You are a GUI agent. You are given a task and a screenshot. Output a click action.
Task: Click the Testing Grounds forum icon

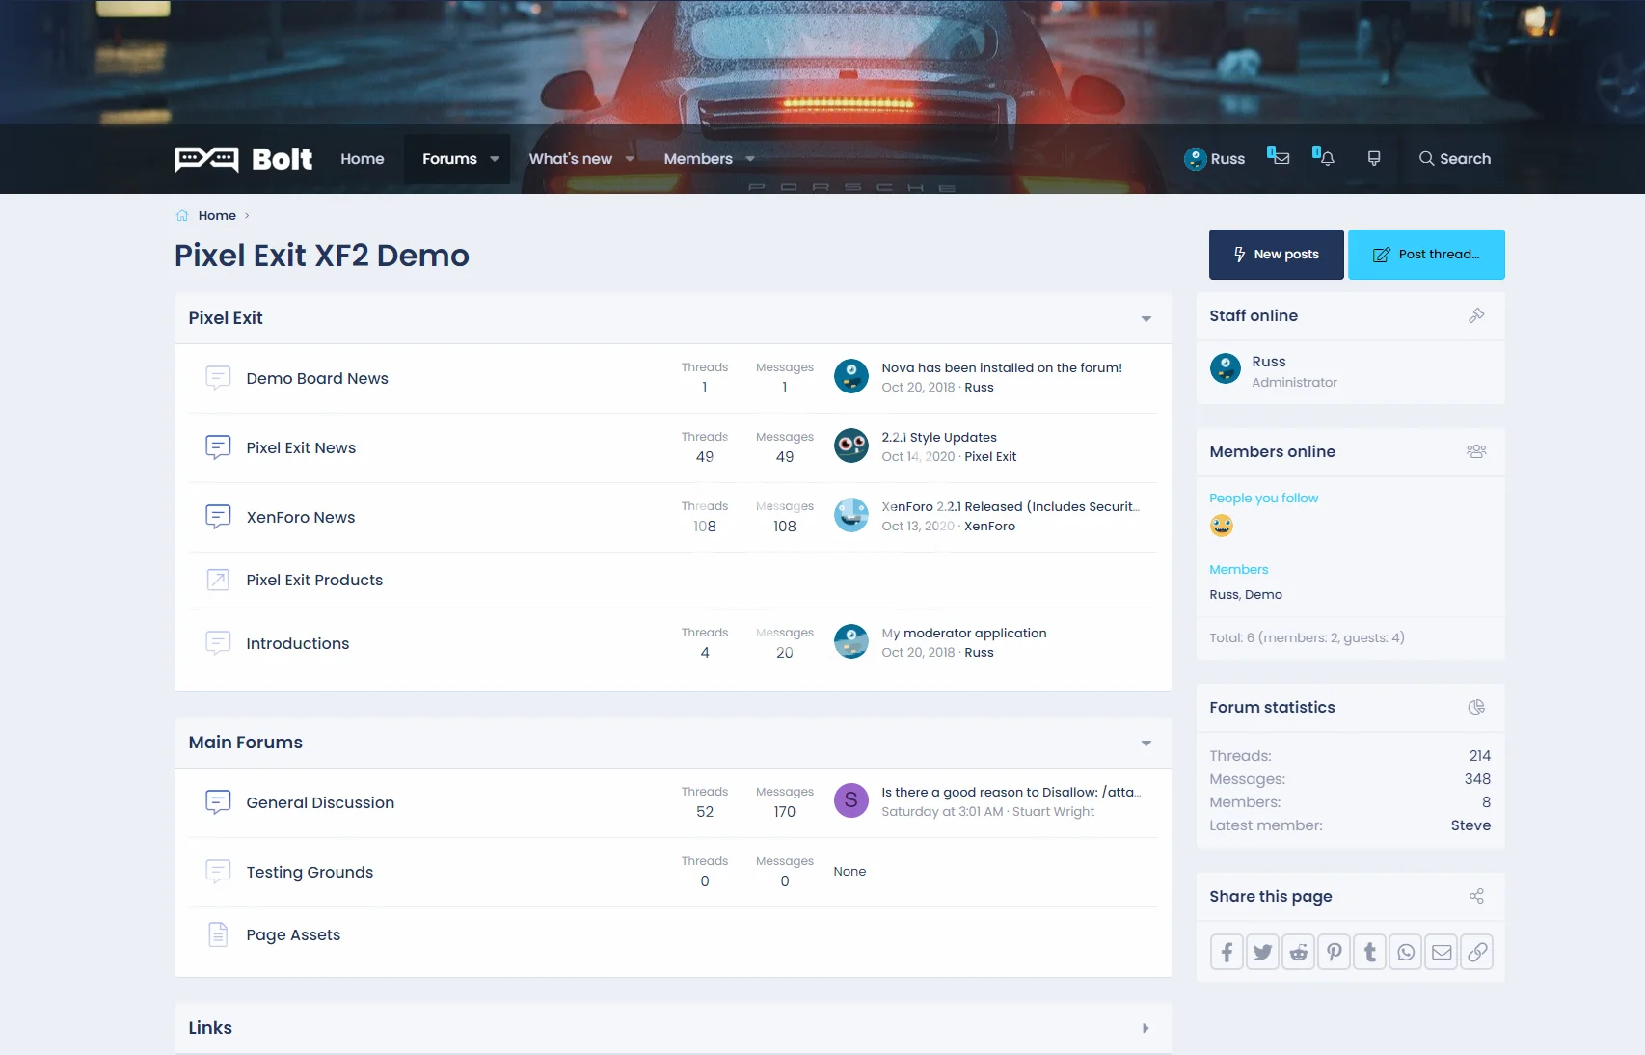click(218, 872)
